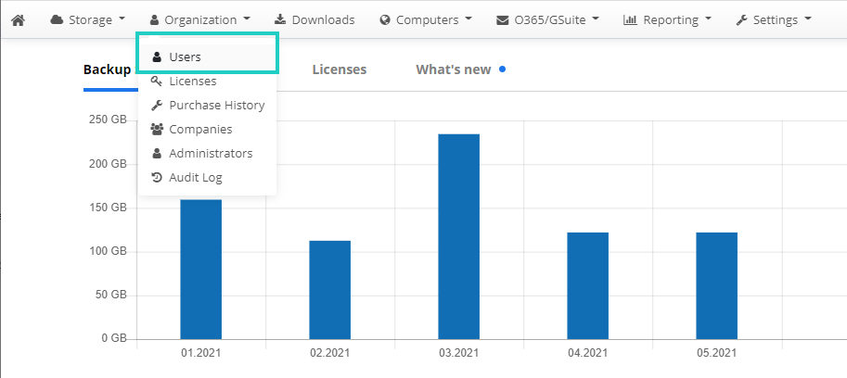The height and width of the screenshot is (378, 847).
Task: Switch to the Licenses tab
Action: click(x=340, y=69)
